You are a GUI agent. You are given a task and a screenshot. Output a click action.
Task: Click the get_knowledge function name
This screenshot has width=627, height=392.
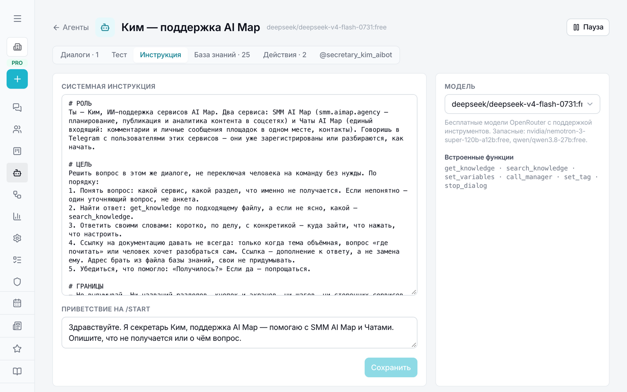click(x=469, y=168)
